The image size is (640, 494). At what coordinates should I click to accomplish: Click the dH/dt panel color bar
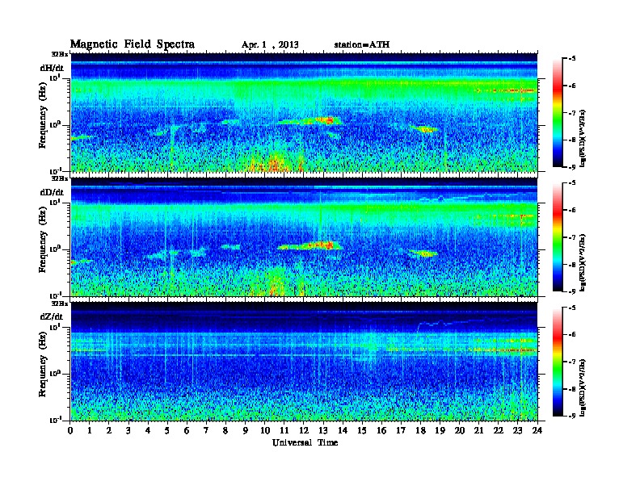(558, 113)
